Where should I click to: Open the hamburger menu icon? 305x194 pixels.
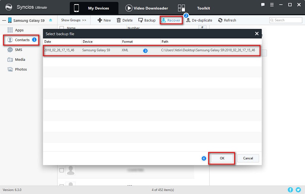tap(272, 5)
